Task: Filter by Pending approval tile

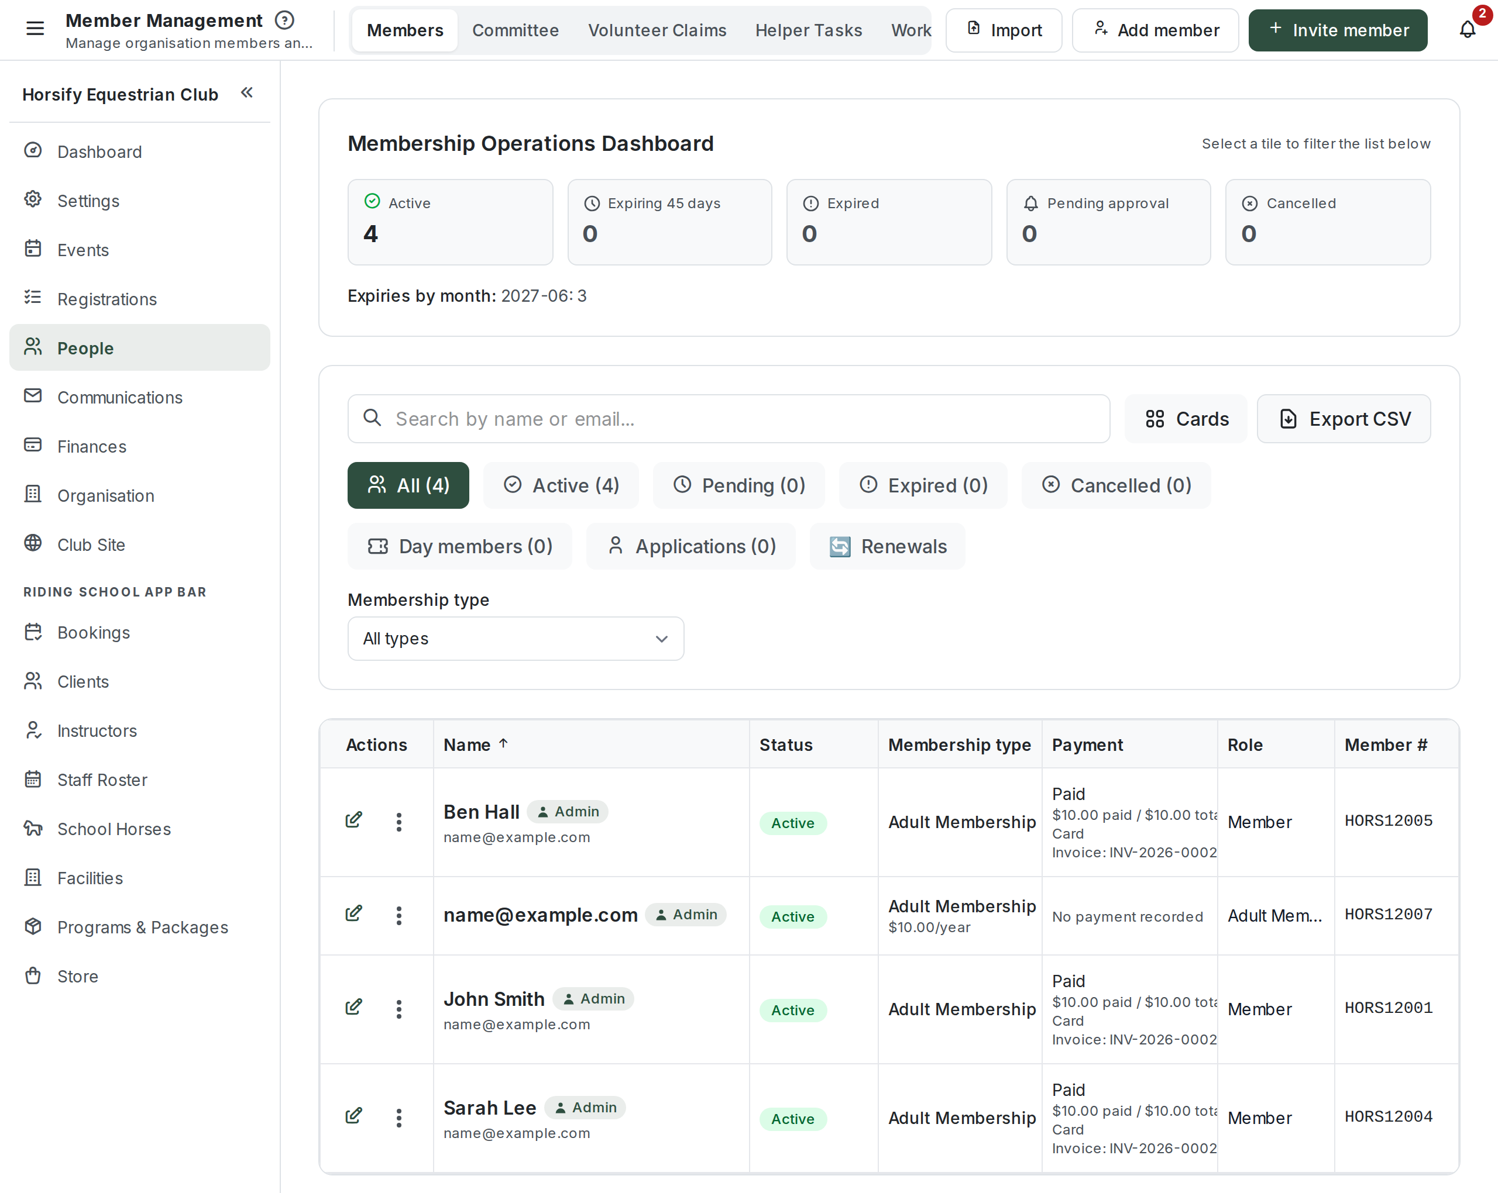Action: pos(1108,222)
